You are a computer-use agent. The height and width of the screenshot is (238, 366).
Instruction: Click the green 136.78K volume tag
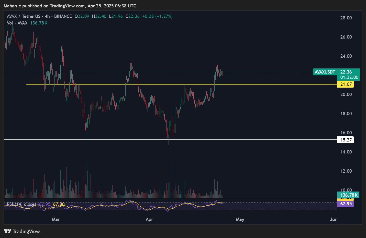(349, 195)
